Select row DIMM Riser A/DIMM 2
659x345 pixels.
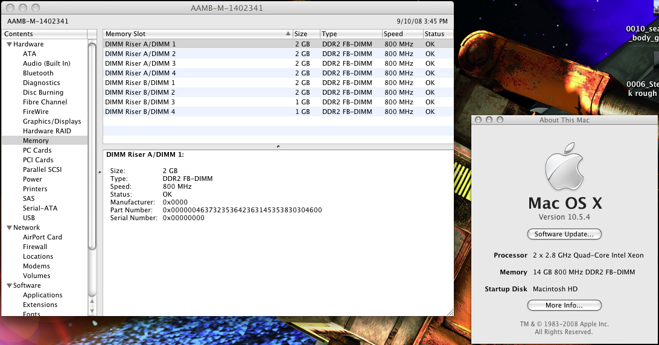278,54
